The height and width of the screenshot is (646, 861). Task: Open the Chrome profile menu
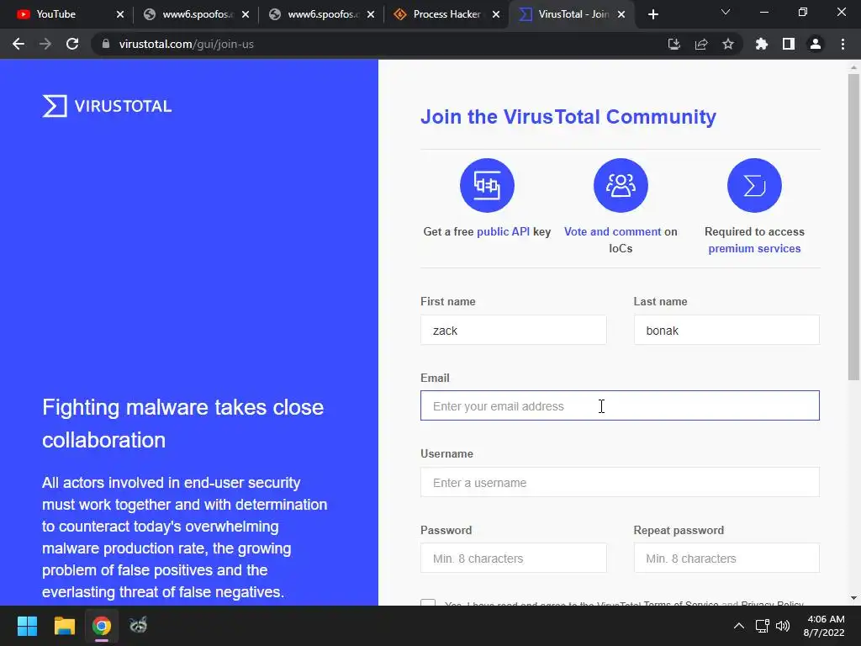click(816, 44)
